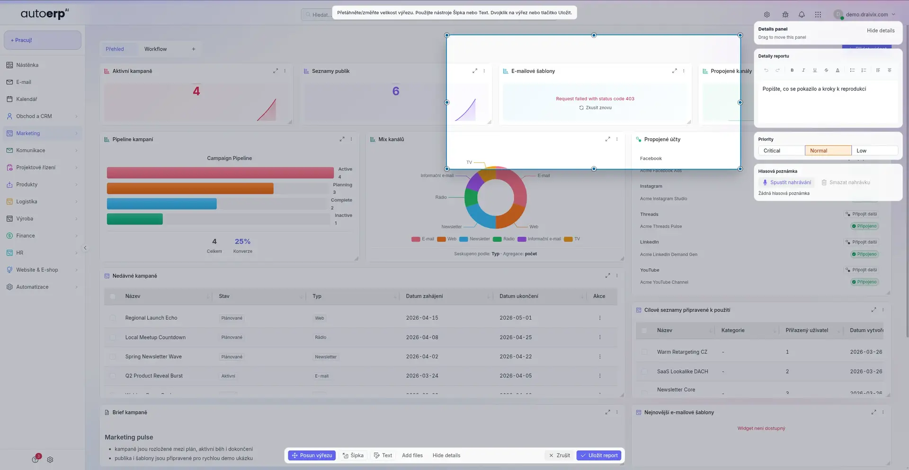Click into the report description text field

828,102
